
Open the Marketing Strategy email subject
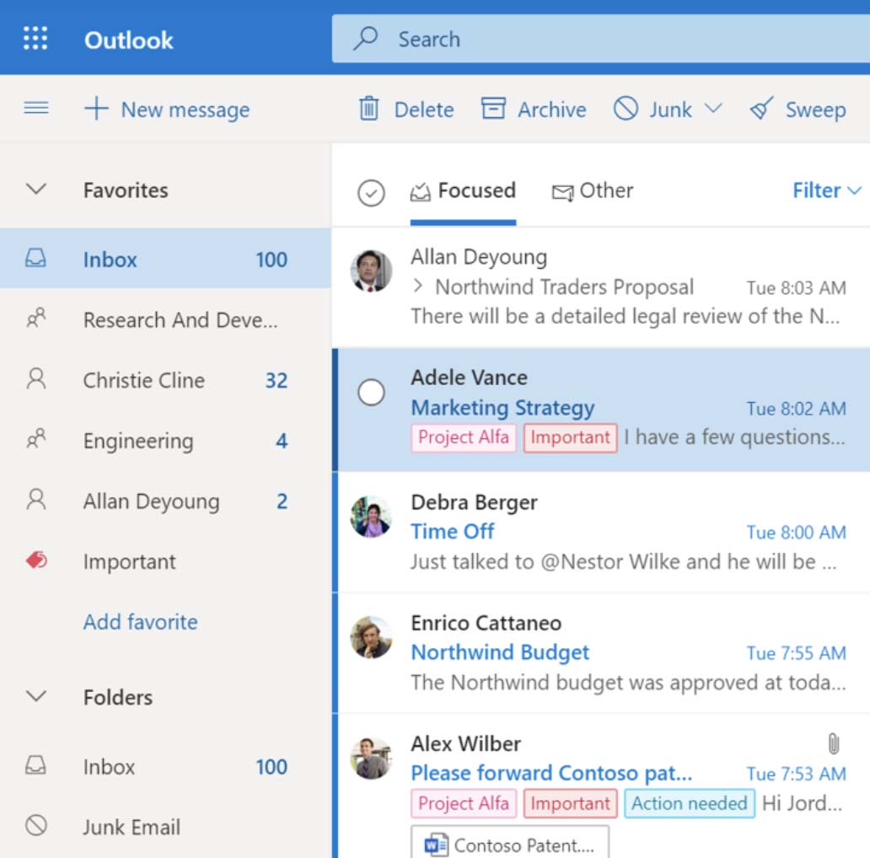[x=502, y=408]
